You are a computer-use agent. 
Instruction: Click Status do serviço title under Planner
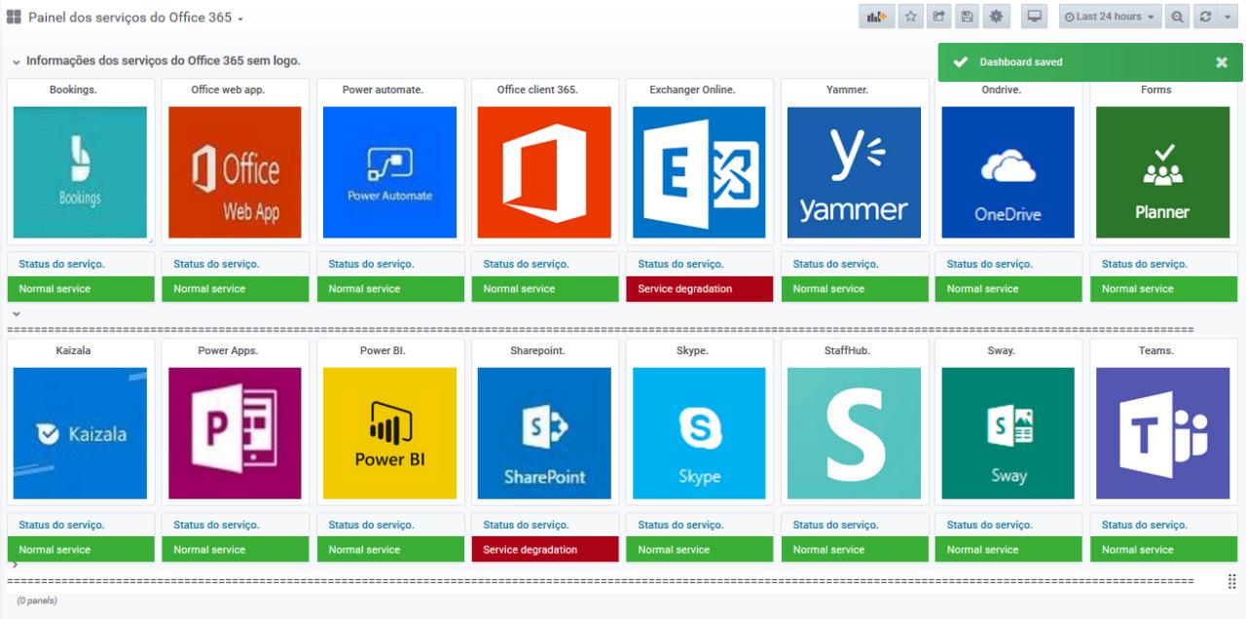click(1145, 264)
